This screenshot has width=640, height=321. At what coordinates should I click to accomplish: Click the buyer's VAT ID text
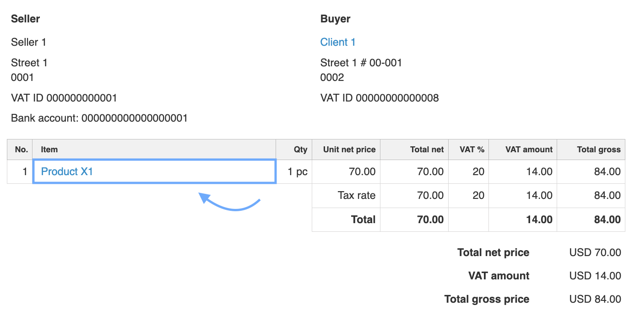380,98
